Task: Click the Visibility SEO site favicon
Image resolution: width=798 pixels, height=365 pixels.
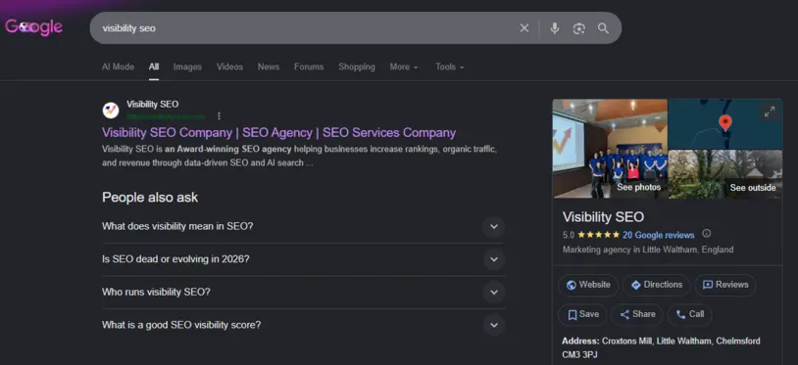Action: 111,111
